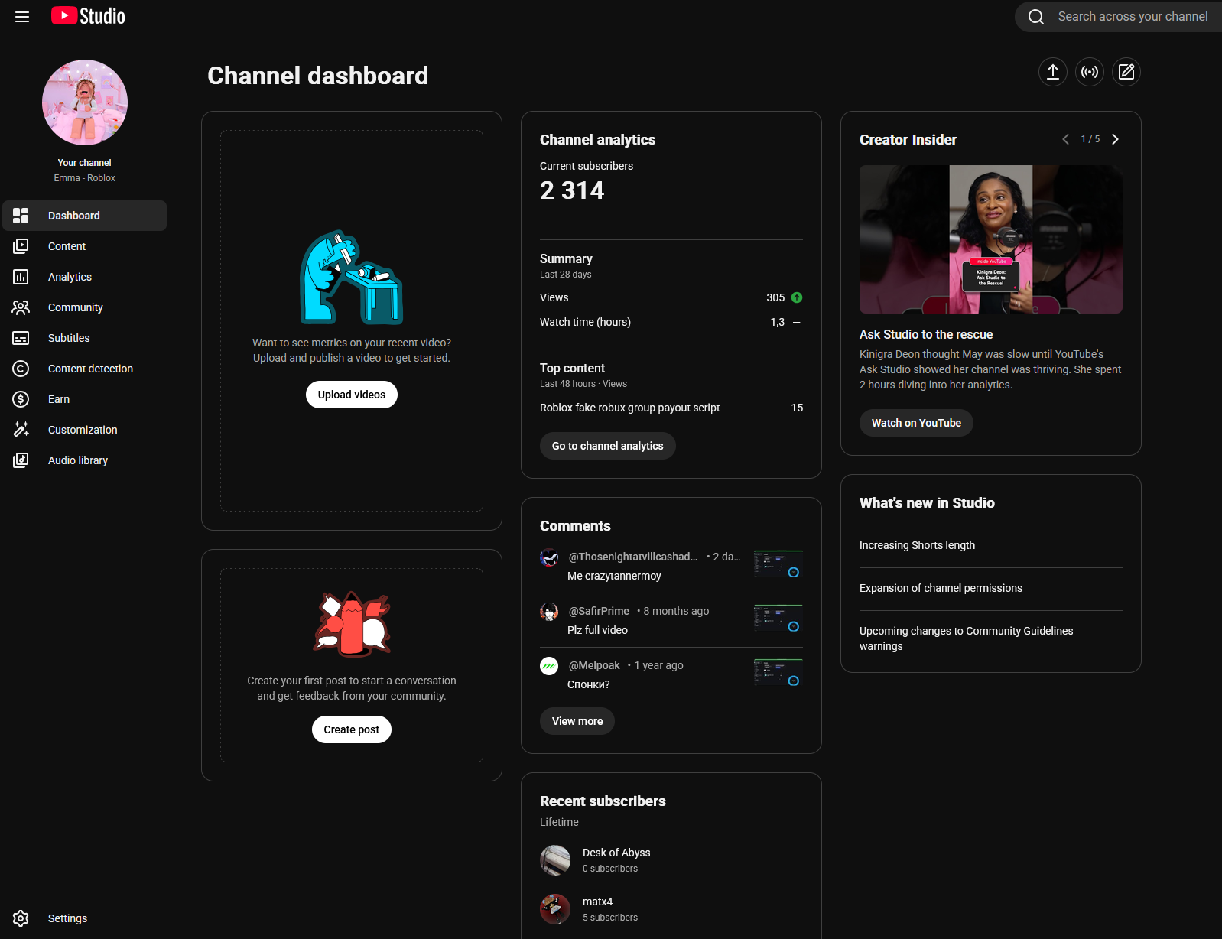
Task: Click the Content detection copyright icon
Action: 21,369
